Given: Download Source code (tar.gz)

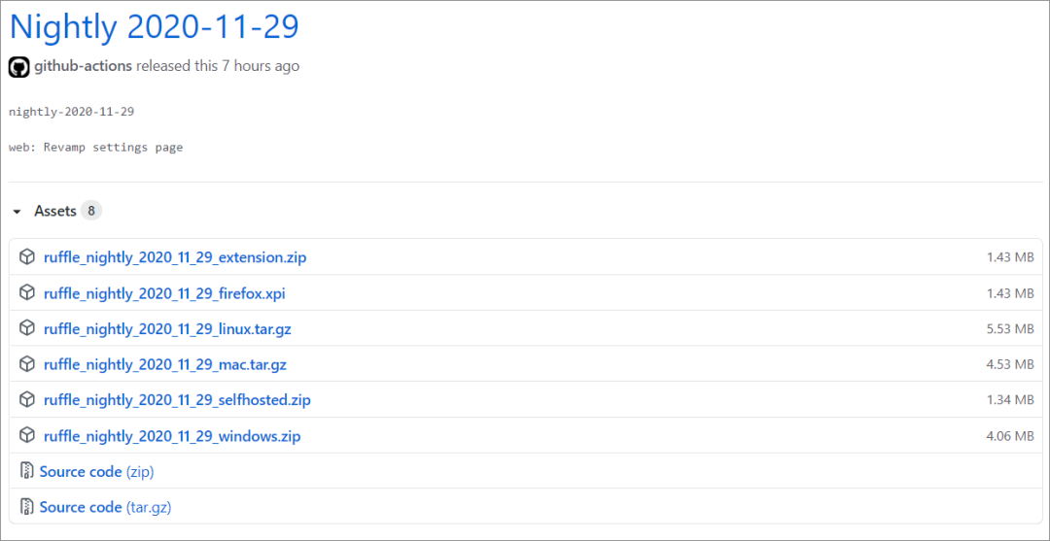Looking at the screenshot, I should click(105, 508).
